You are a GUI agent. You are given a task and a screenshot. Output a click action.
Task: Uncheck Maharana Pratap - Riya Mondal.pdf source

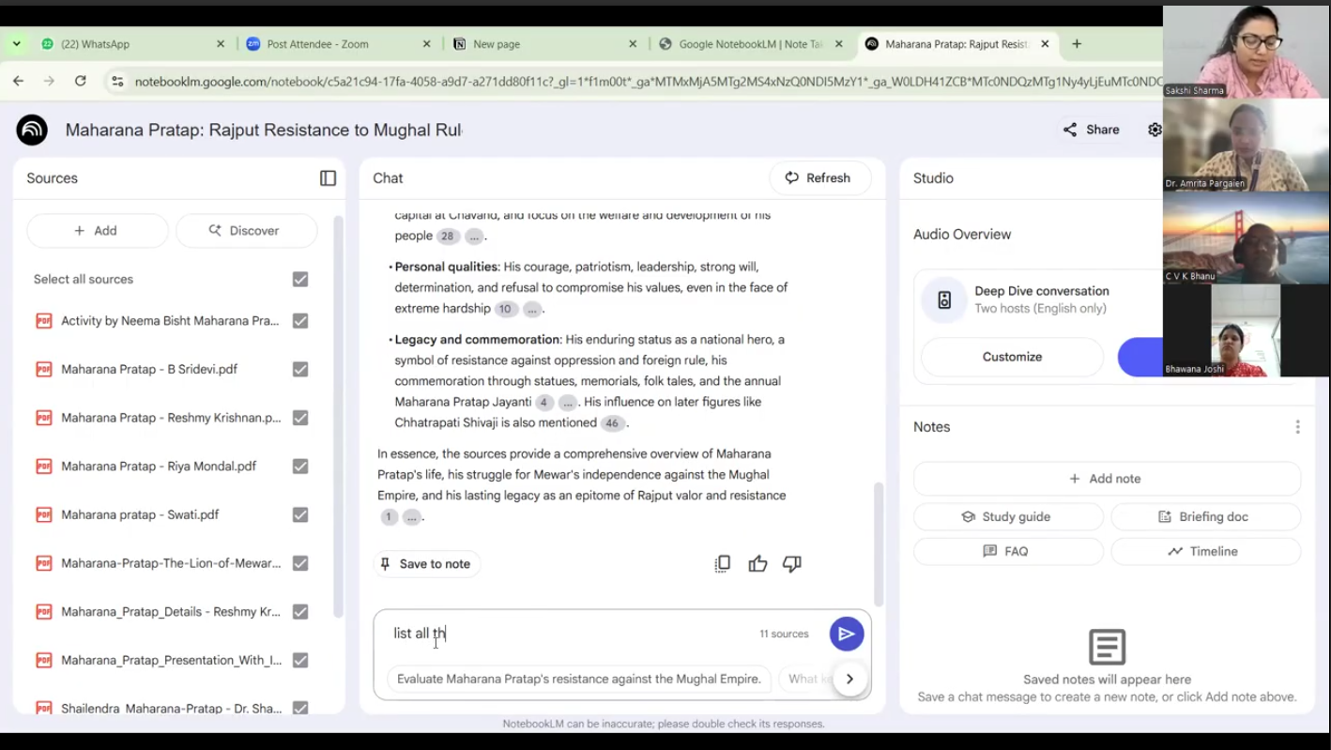pos(300,467)
